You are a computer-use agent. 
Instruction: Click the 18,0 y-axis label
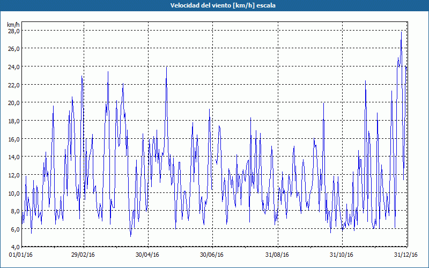[13, 121]
